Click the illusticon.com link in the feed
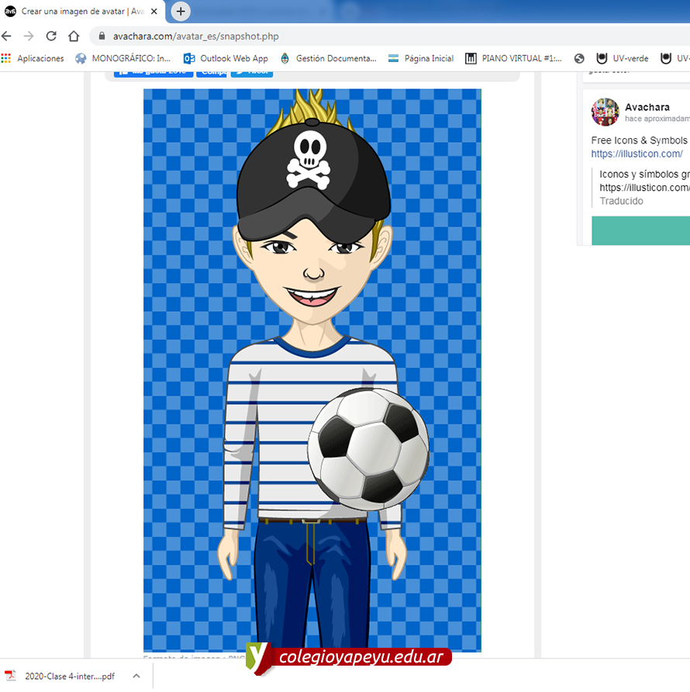 coord(637,154)
